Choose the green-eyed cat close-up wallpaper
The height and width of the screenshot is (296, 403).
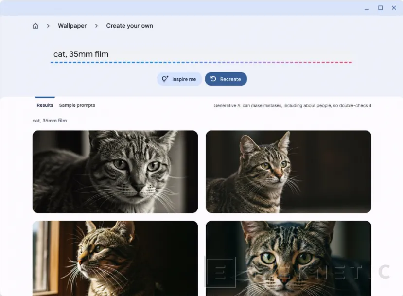[288, 258]
